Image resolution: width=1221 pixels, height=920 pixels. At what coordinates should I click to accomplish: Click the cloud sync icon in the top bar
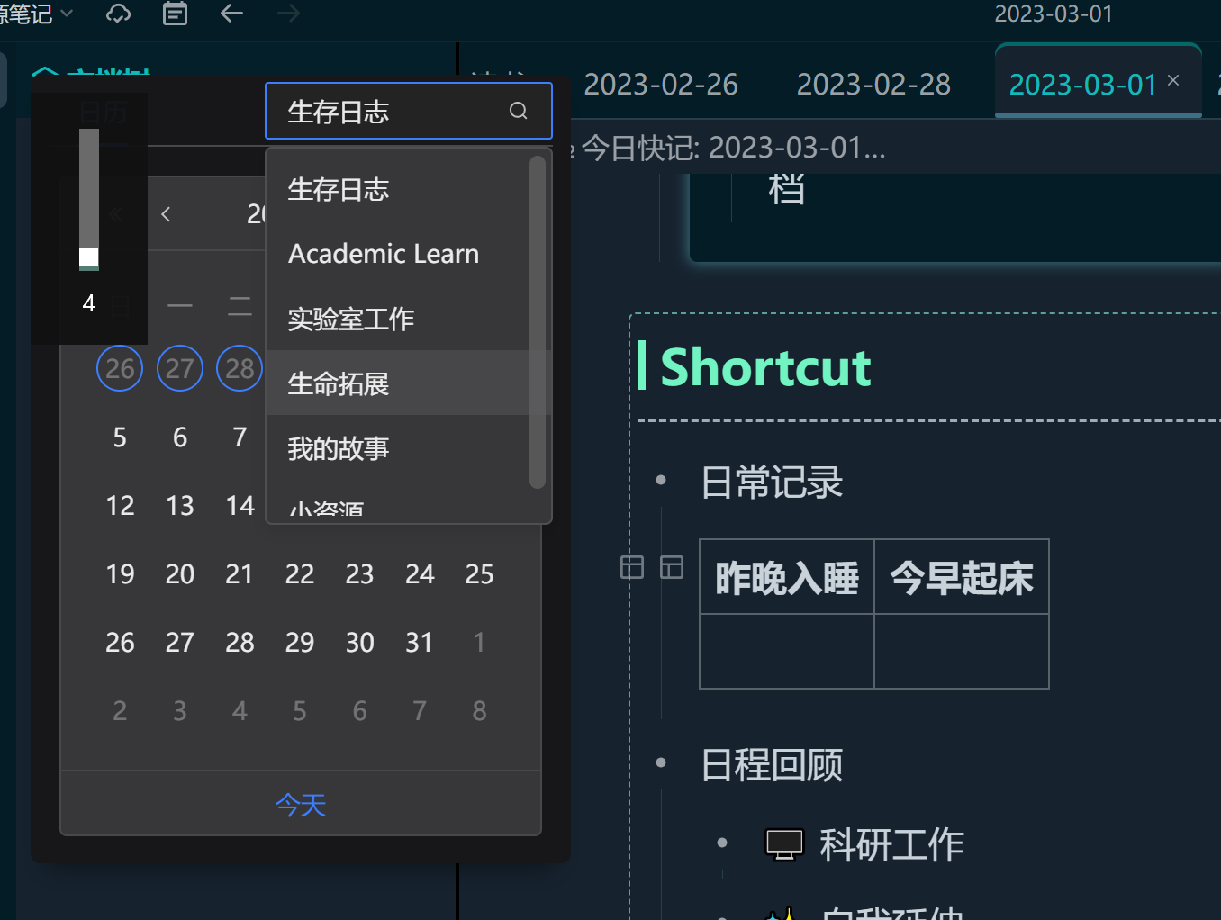(118, 14)
